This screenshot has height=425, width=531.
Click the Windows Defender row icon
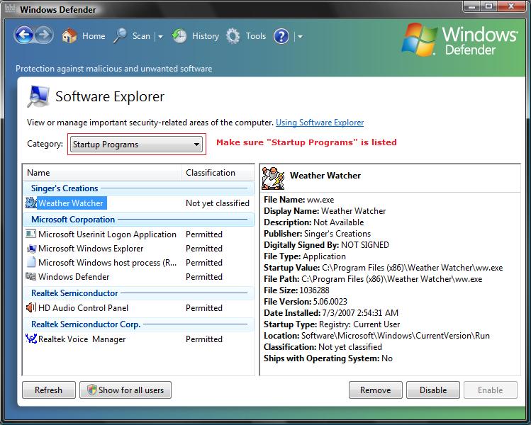click(x=30, y=276)
